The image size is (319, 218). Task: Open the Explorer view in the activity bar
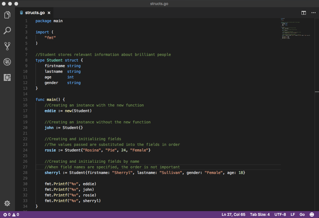pyautogui.click(x=7, y=15)
